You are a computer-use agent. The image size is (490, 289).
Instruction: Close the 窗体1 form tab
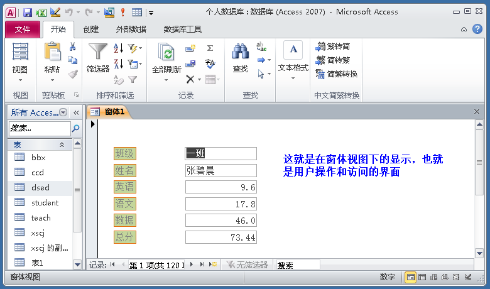[x=477, y=112]
